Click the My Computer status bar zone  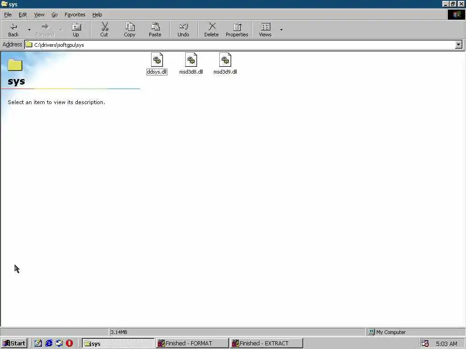click(415, 332)
